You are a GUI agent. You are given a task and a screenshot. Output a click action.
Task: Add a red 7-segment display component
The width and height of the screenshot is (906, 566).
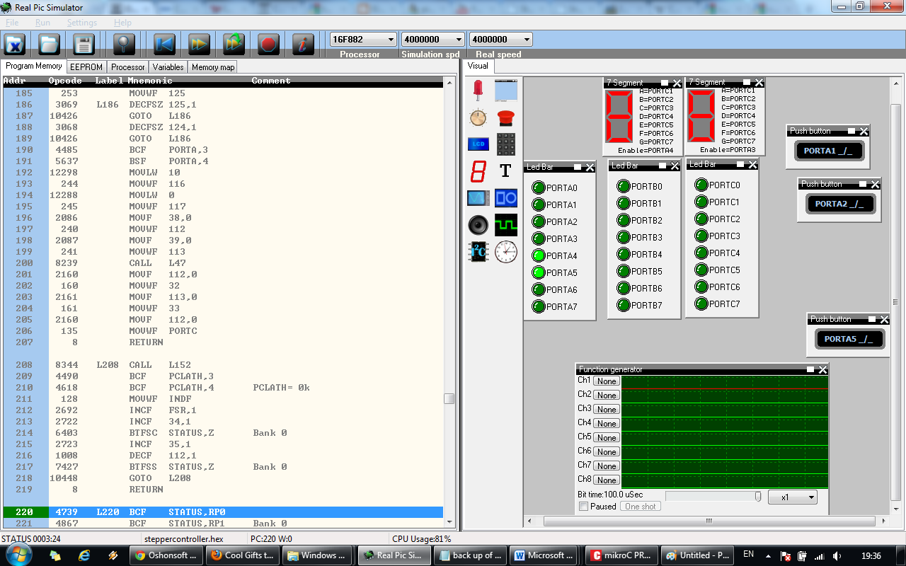click(478, 171)
